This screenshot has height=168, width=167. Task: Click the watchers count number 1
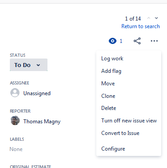pyautogui.click(x=121, y=41)
